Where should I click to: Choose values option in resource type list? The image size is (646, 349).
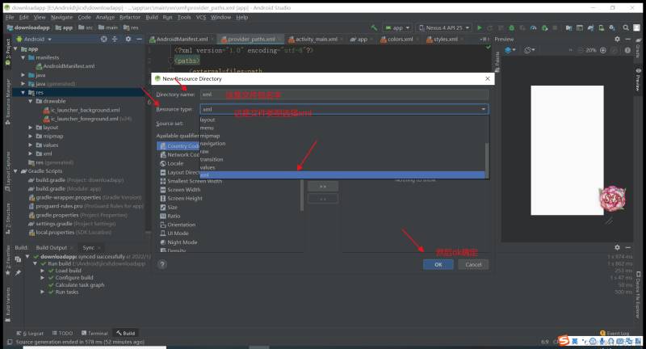point(342,167)
